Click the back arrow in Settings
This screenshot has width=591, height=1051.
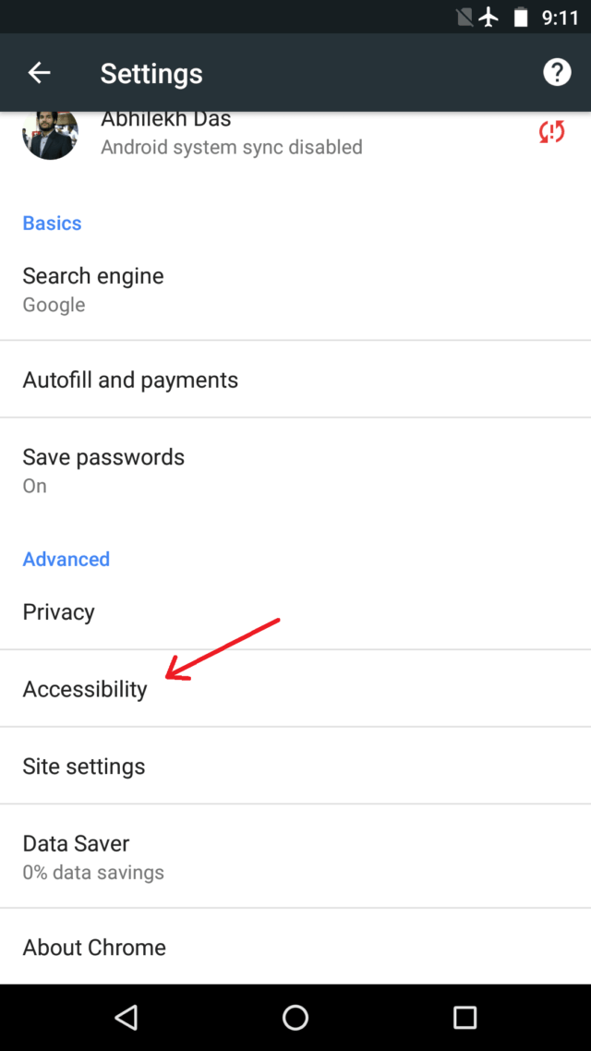coord(39,71)
